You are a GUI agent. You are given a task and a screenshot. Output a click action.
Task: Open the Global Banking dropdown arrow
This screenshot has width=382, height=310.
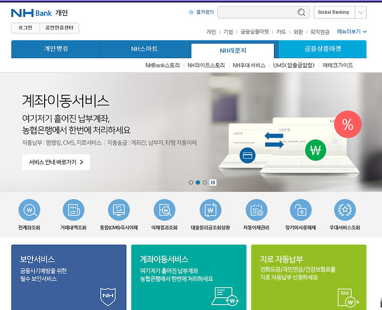pyautogui.click(x=361, y=12)
